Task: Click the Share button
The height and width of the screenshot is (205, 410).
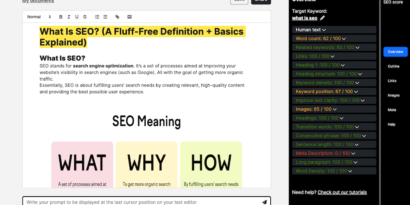Action: [261, 1]
